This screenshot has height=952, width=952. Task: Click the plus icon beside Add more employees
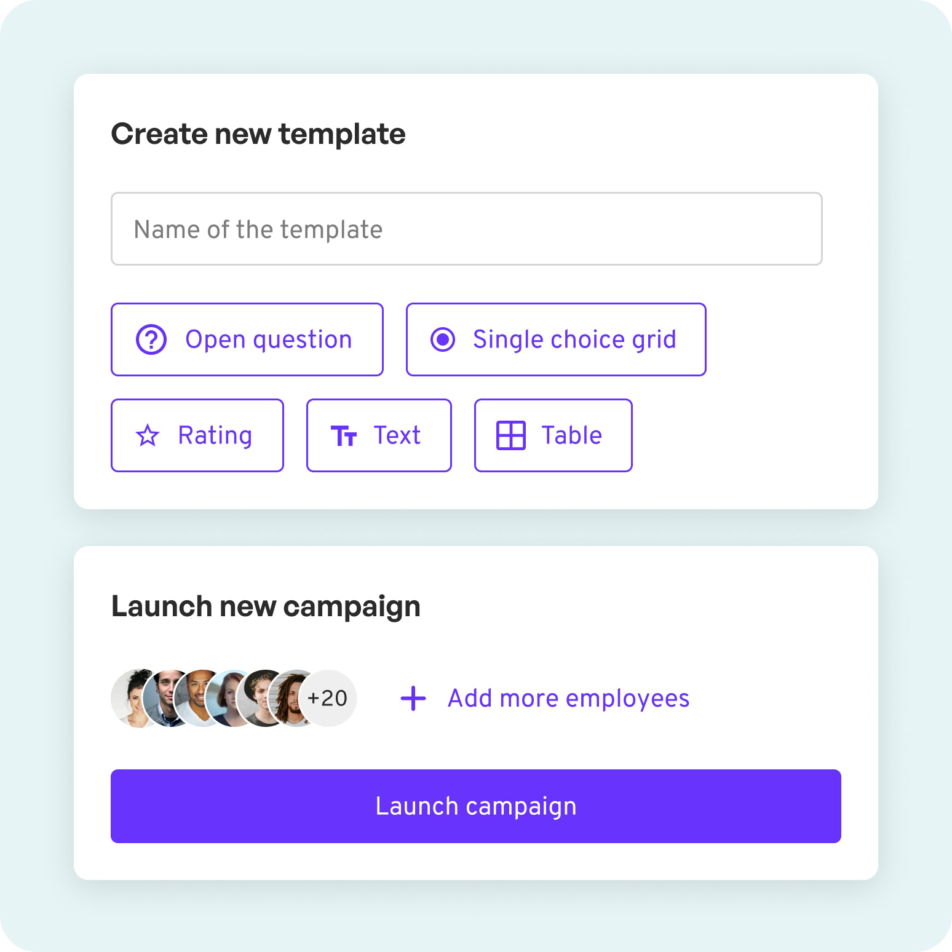(x=413, y=699)
